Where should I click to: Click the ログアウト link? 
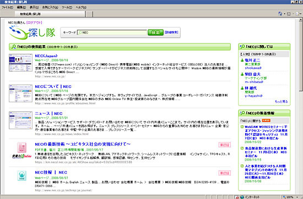(34, 23)
